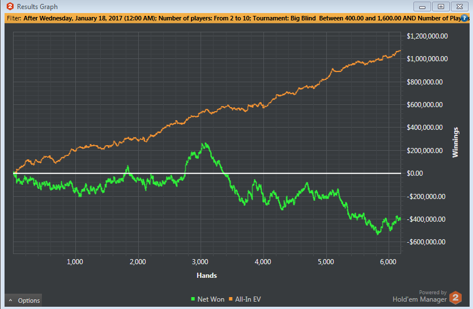Click the filter help question mark icon

[464, 18]
